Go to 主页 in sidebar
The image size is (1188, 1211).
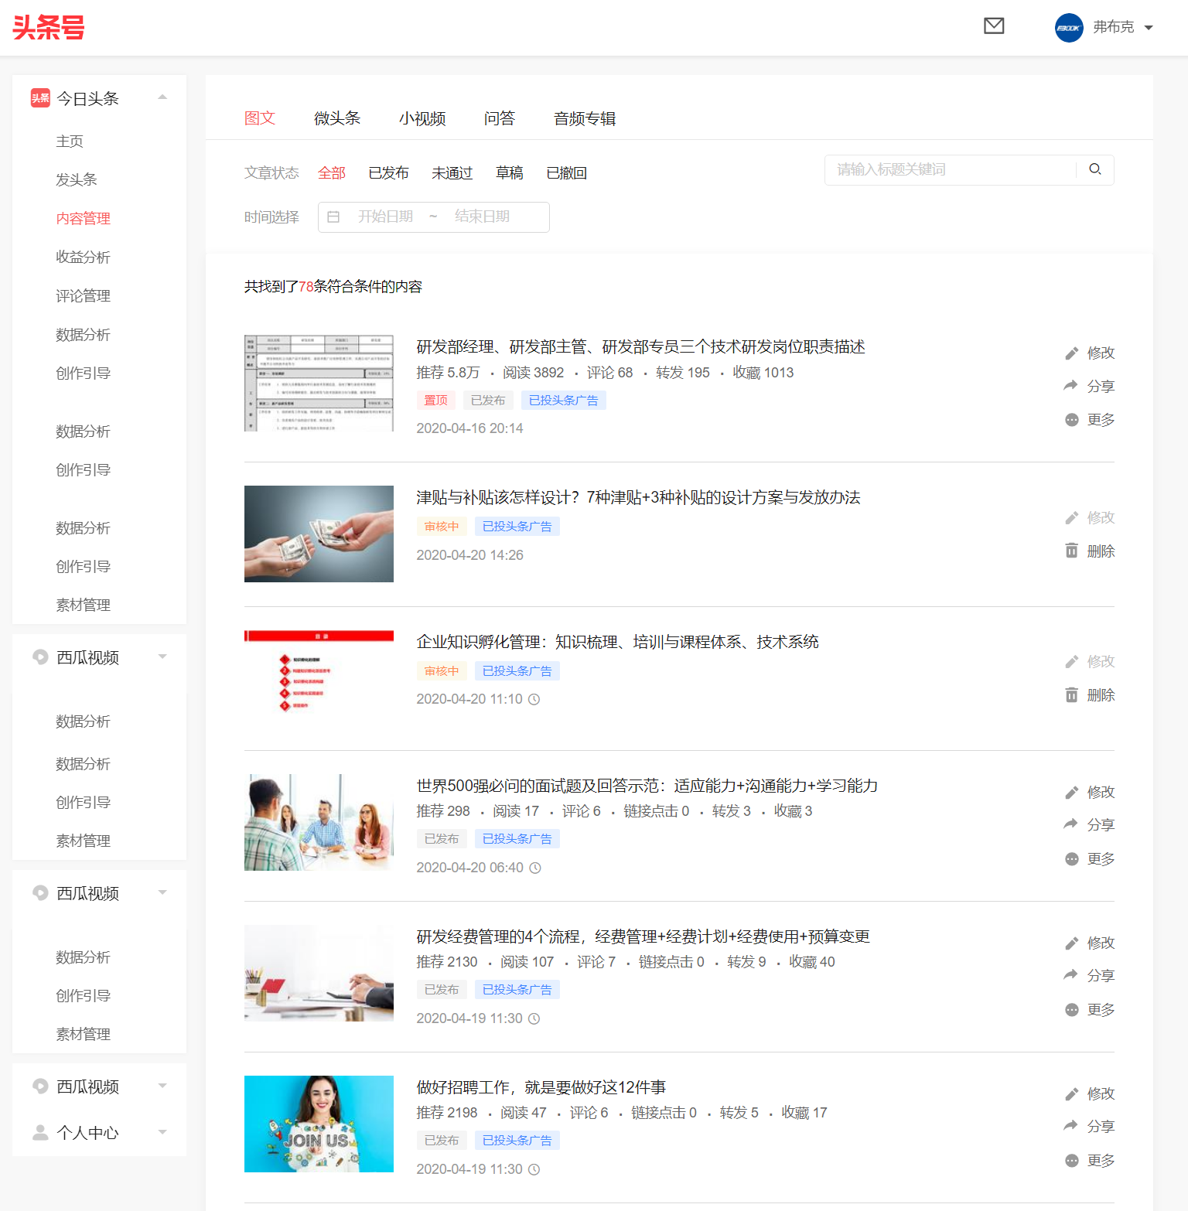70,142
